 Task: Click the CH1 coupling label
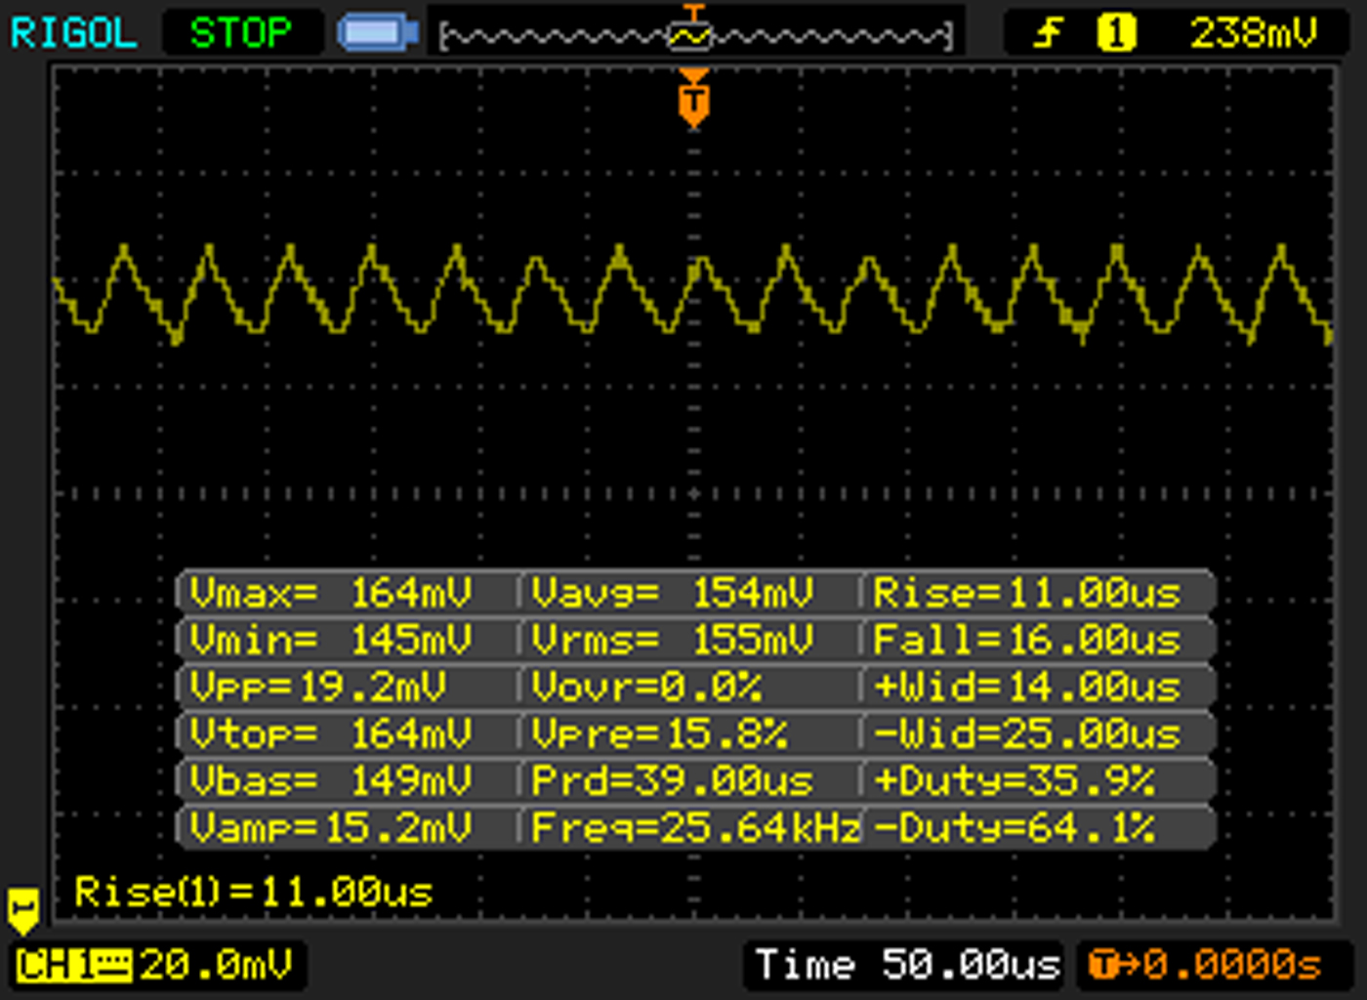click(74, 965)
